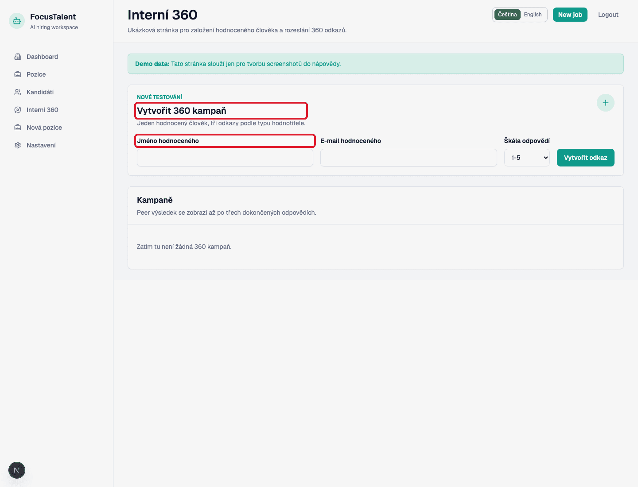Click the Jeden hodnocený člověk description line
The width and height of the screenshot is (638, 487).
coord(221,123)
